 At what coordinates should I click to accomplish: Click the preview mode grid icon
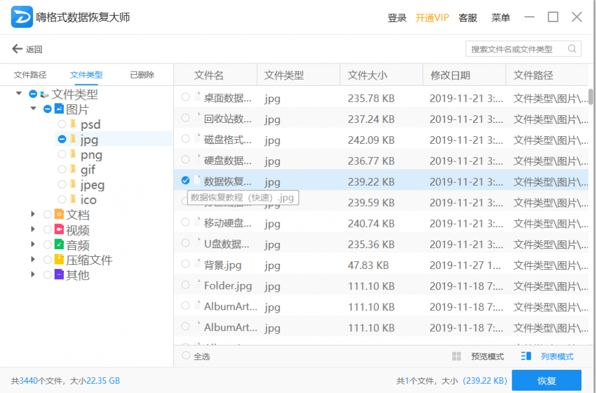click(456, 356)
